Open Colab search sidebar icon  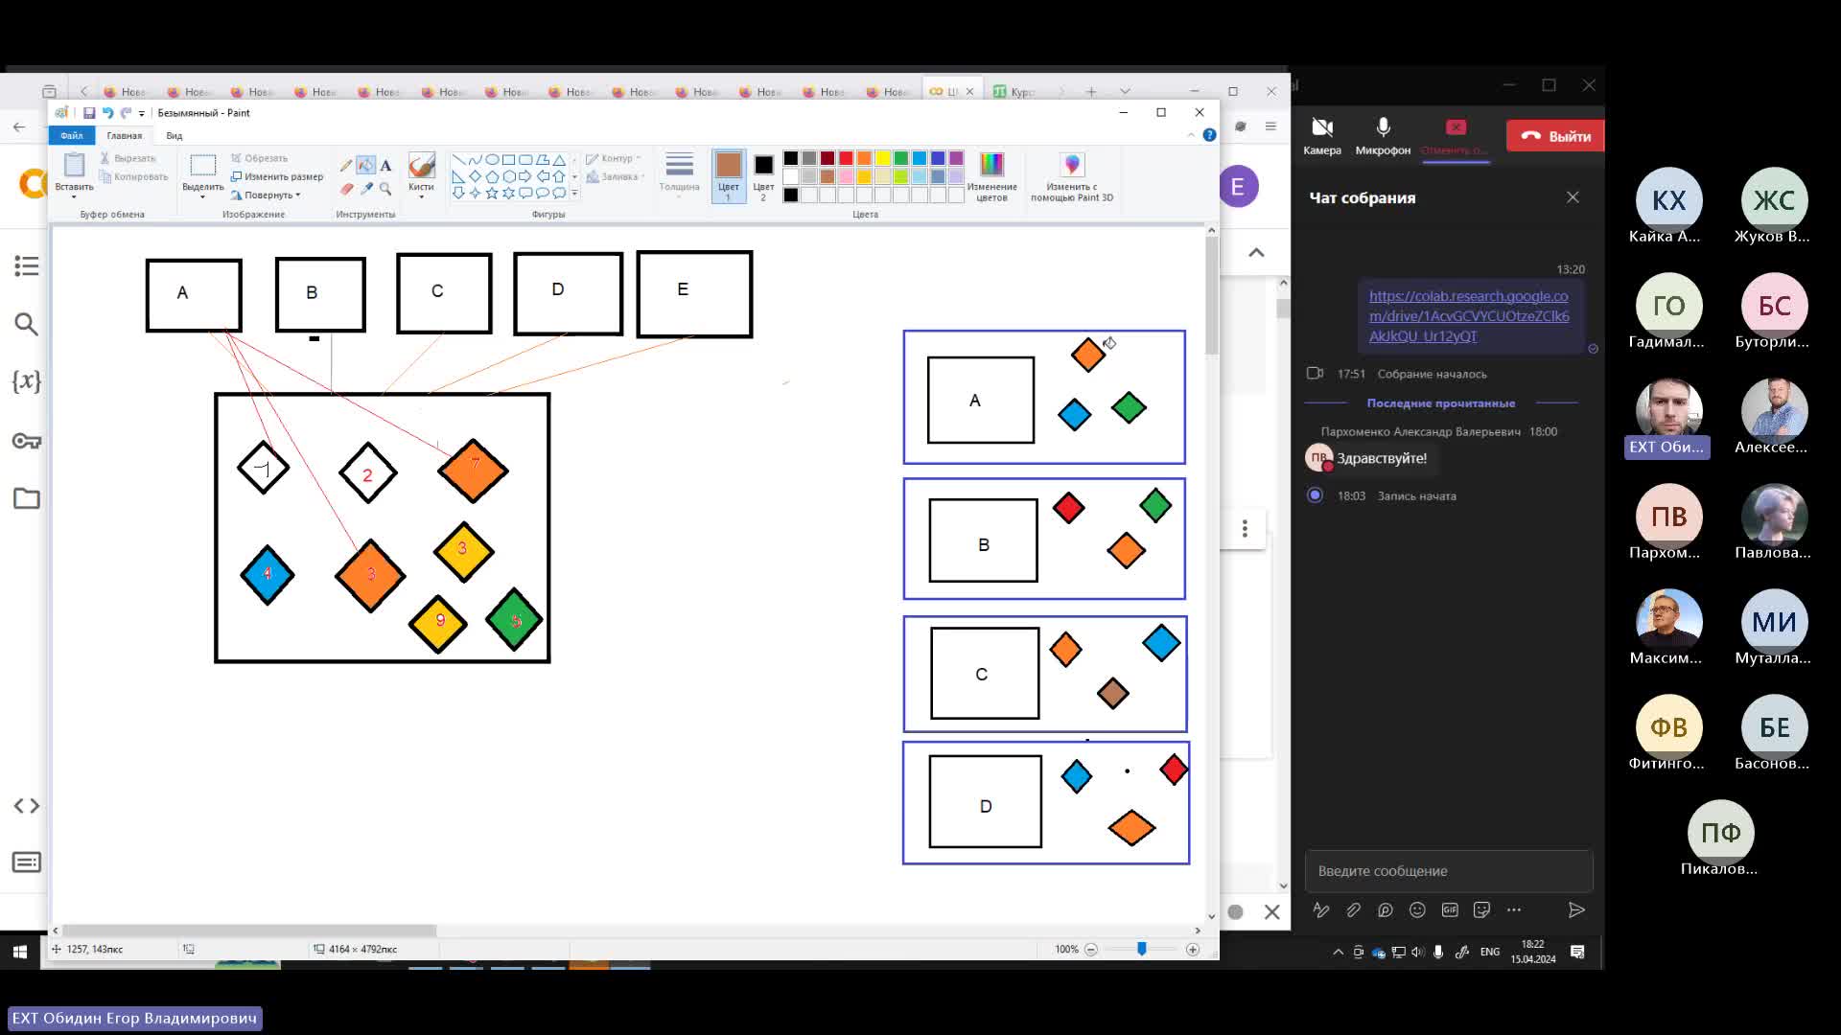[x=27, y=325]
